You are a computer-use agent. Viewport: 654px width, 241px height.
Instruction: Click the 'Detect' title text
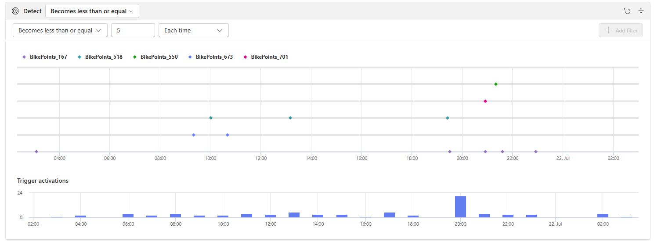pos(33,11)
